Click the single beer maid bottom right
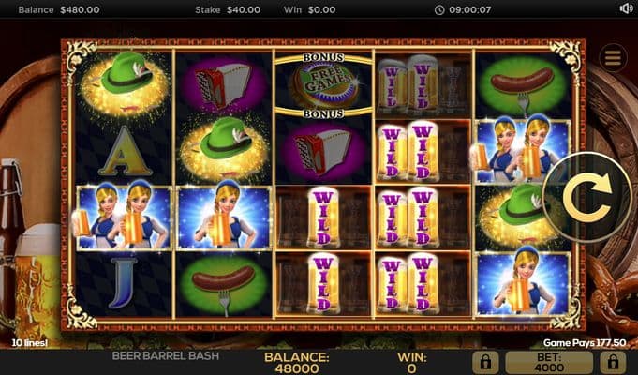The width and height of the screenshot is (638, 375). point(523,283)
